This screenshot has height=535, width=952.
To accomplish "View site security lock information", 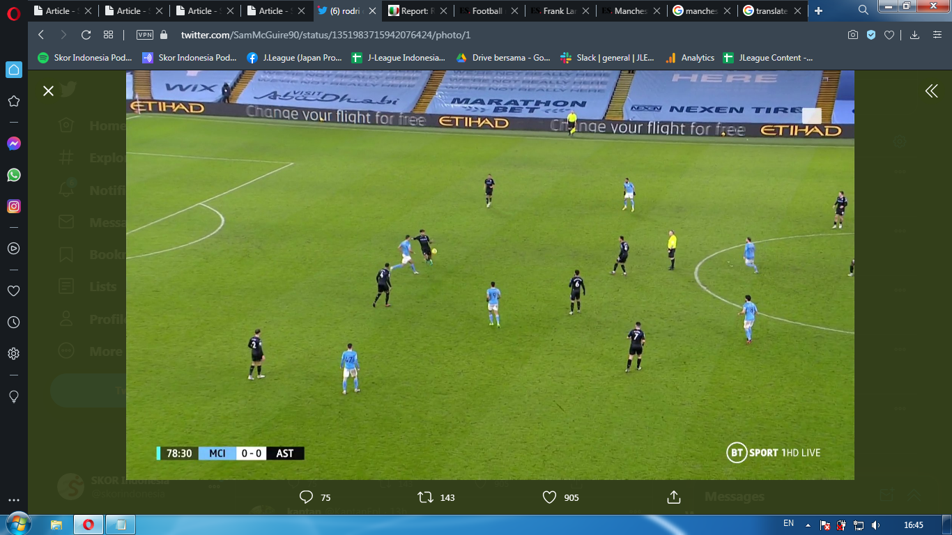I will point(164,35).
